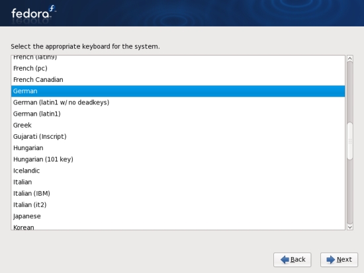The height and width of the screenshot is (273, 364).
Task: Click the scrollbar up arrow
Action: 350,59
